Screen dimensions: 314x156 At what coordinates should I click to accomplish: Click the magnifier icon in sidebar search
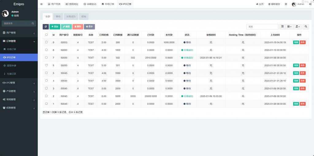[33, 24]
